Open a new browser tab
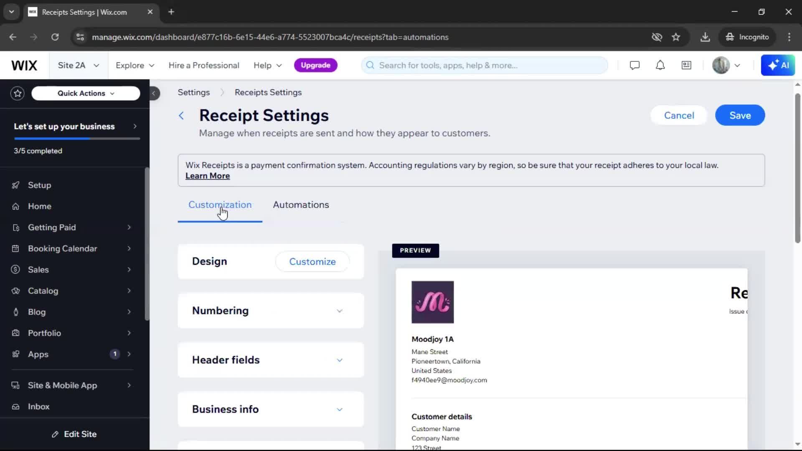Viewport: 802px width, 451px height. coord(171,12)
